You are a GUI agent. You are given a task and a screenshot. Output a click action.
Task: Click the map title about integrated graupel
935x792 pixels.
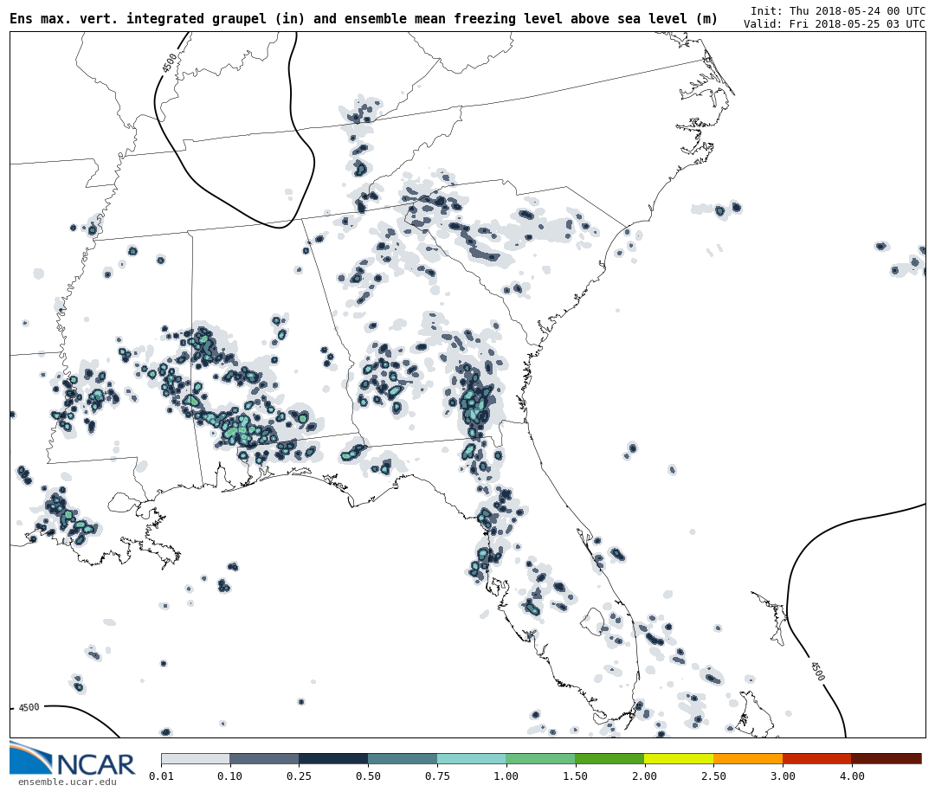click(364, 19)
